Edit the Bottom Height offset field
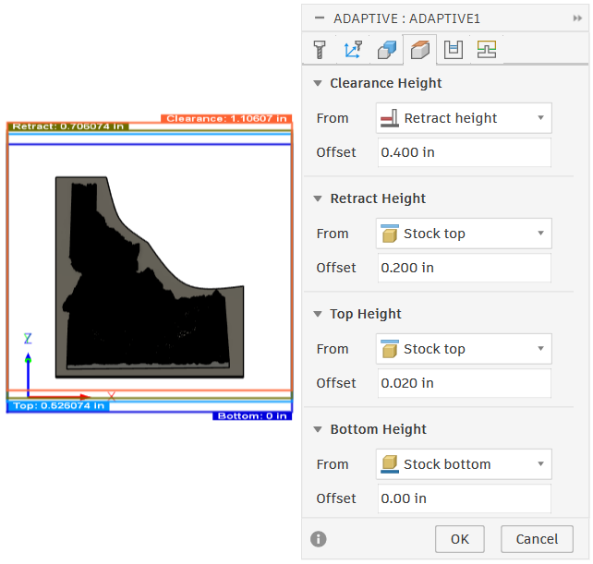The height and width of the screenshot is (564, 593). 464,498
